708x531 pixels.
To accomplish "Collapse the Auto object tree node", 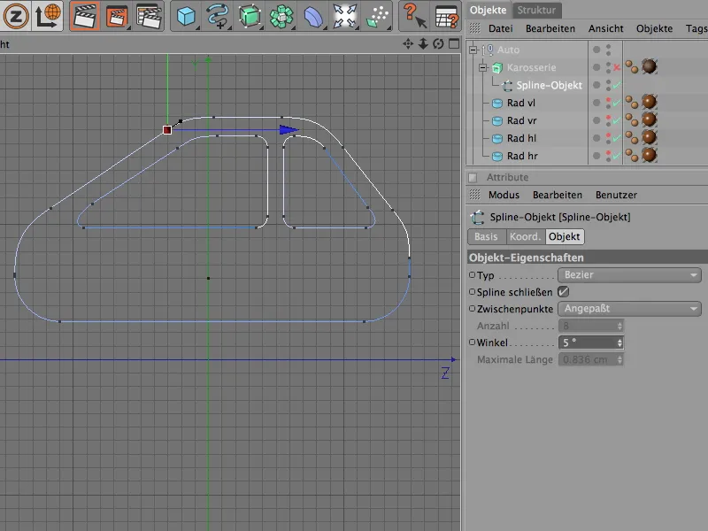I will click(x=473, y=50).
